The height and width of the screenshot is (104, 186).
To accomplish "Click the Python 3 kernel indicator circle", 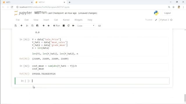I will coord(171,20).
